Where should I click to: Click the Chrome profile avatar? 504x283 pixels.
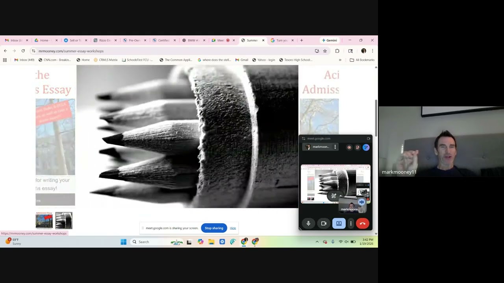363,51
